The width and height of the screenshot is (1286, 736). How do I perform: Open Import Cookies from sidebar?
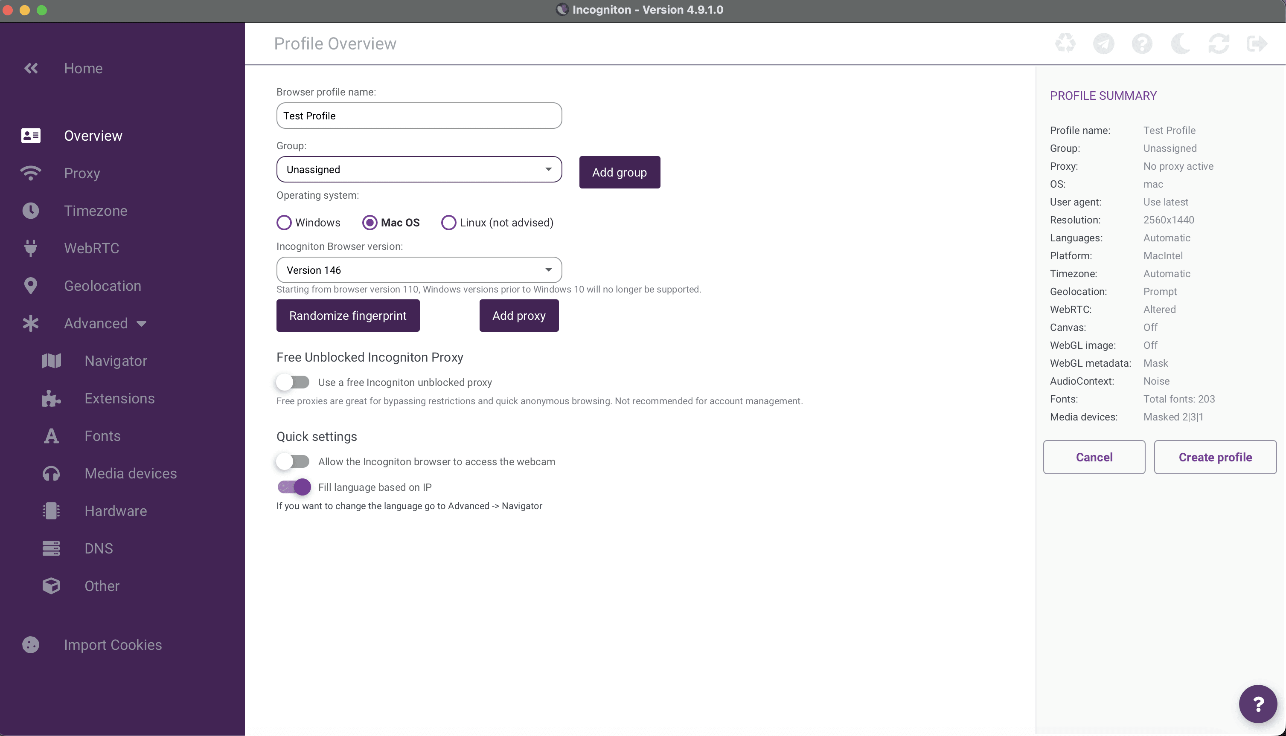113,645
